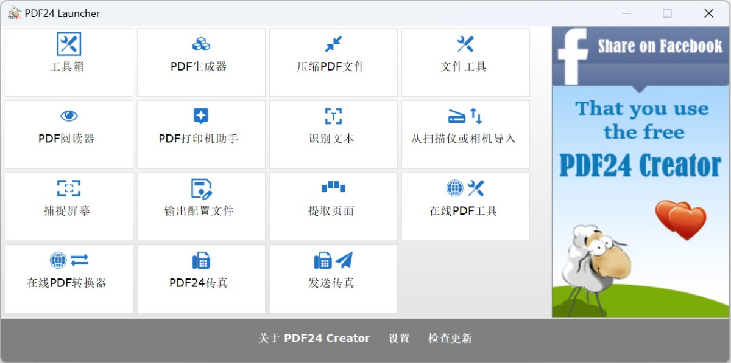Start the 捕捉屏幕 screen capture

click(68, 205)
